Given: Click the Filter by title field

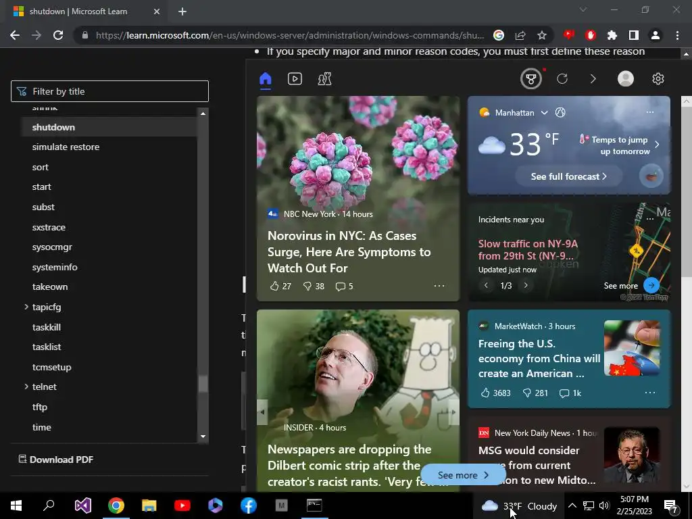Looking at the screenshot, I should pos(109,91).
